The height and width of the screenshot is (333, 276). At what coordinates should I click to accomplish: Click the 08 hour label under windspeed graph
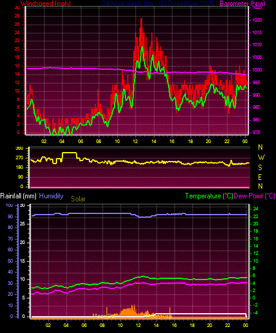(x=98, y=141)
